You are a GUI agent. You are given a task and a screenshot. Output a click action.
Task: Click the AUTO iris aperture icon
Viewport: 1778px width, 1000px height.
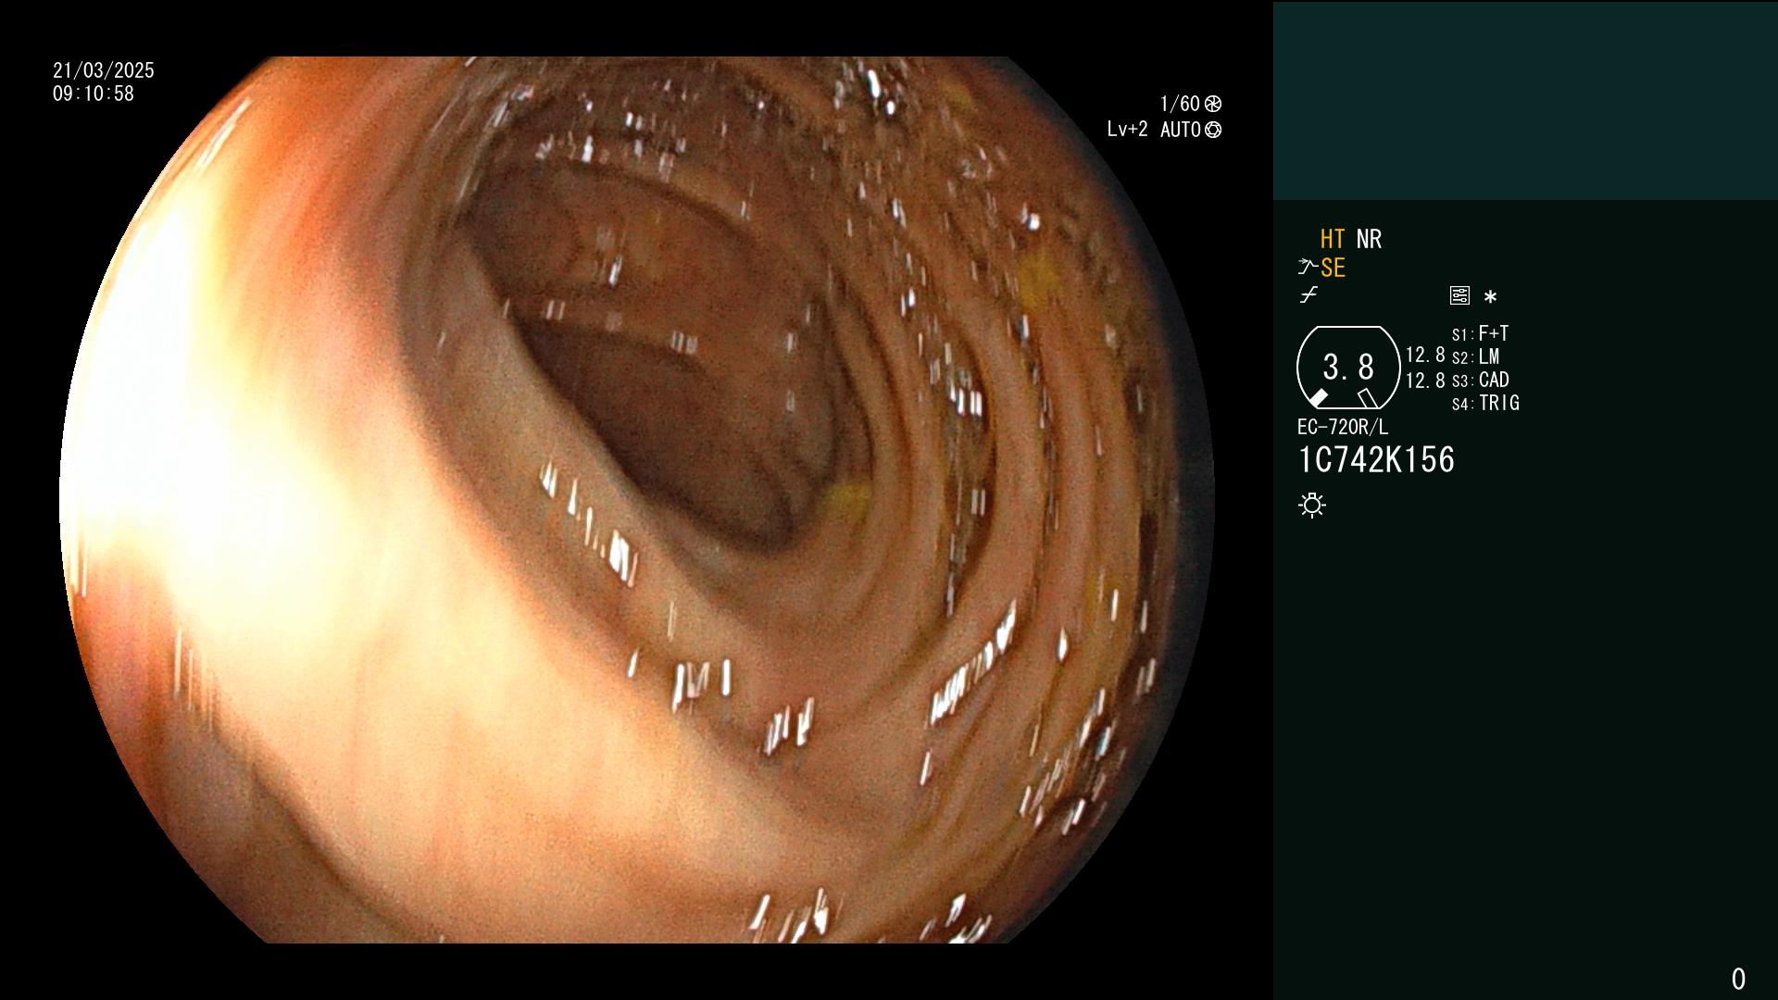tap(1213, 130)
